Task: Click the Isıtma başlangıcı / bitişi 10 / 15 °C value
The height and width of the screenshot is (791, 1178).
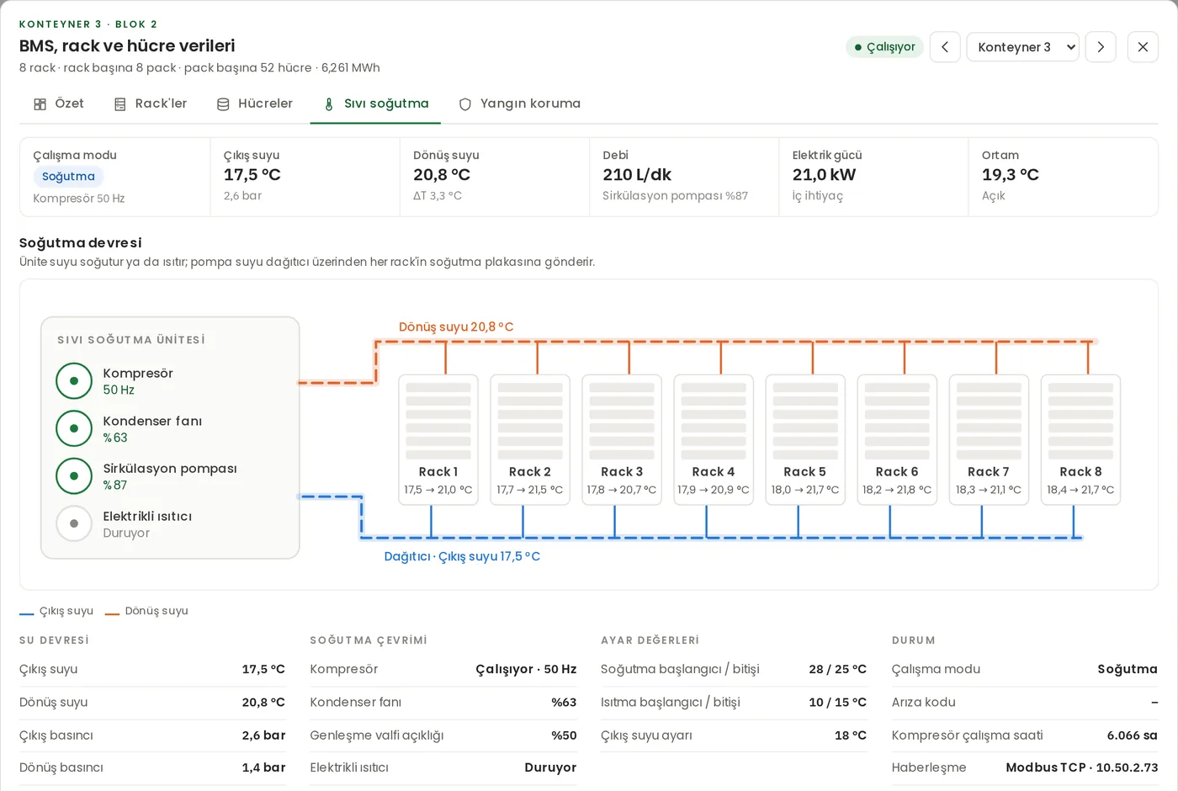Action: (x=837, y=702)
